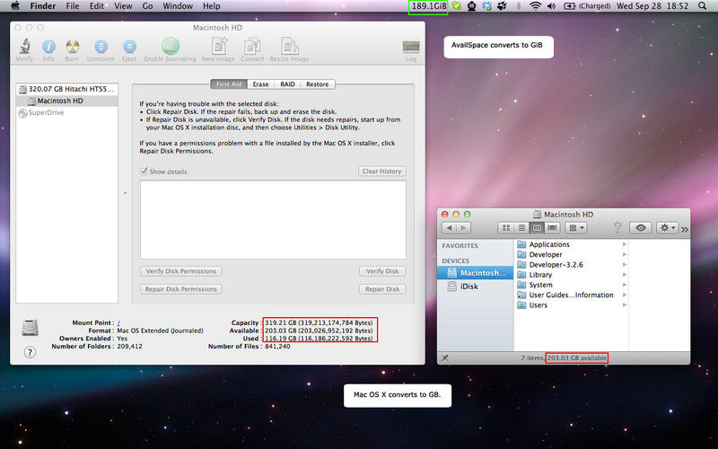The image size is (718, 449).
Task: Select User Guides…Information folder
Action: (x=572, y=295)
